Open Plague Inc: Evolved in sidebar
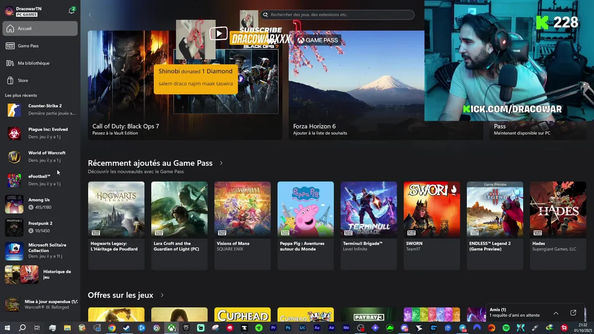 [40, 133]
